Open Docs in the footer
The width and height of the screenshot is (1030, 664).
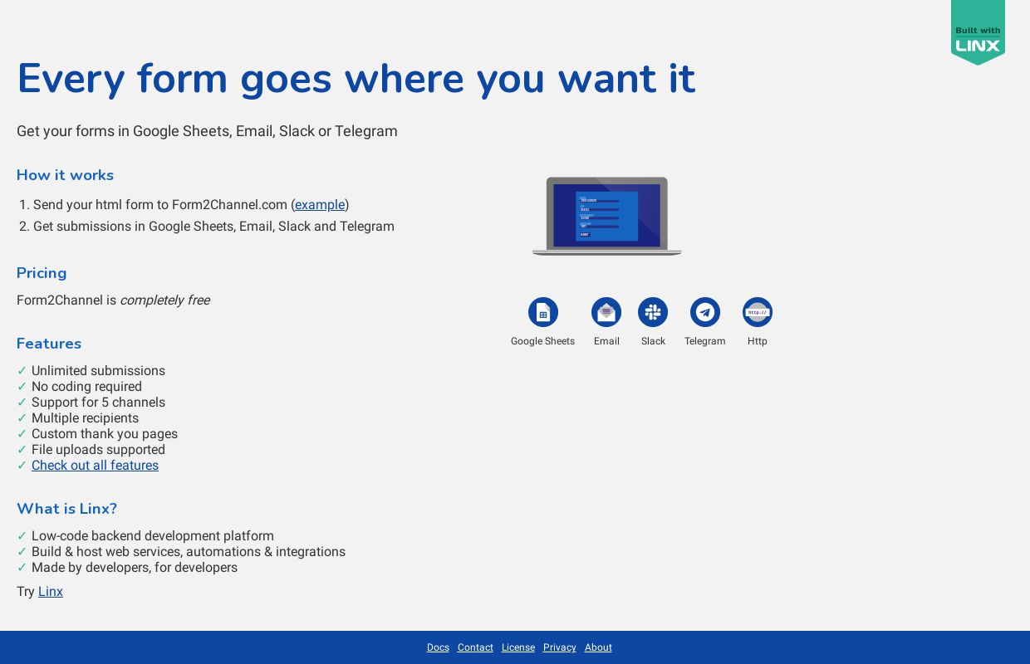tap(438, 647)
